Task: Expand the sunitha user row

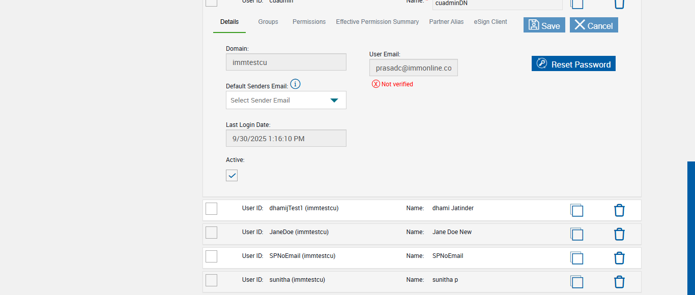Action: (x=356, y=280)
